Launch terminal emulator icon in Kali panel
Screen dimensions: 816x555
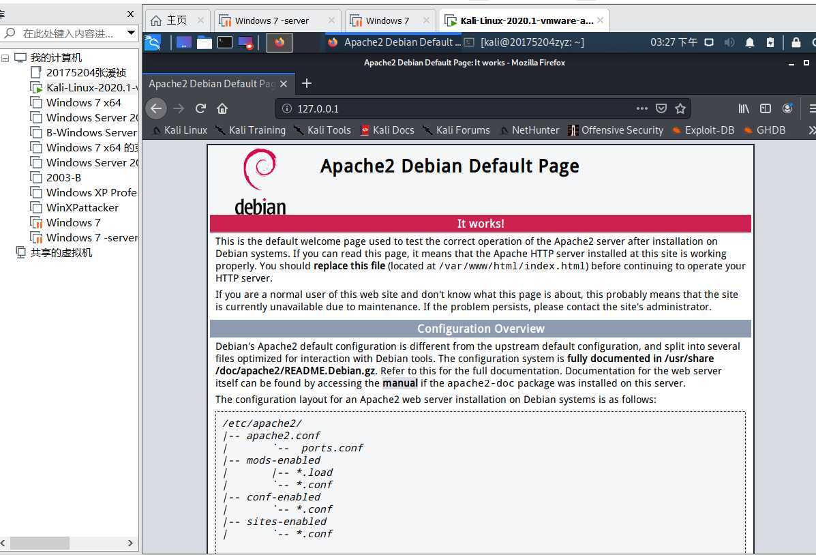point(225,42)
